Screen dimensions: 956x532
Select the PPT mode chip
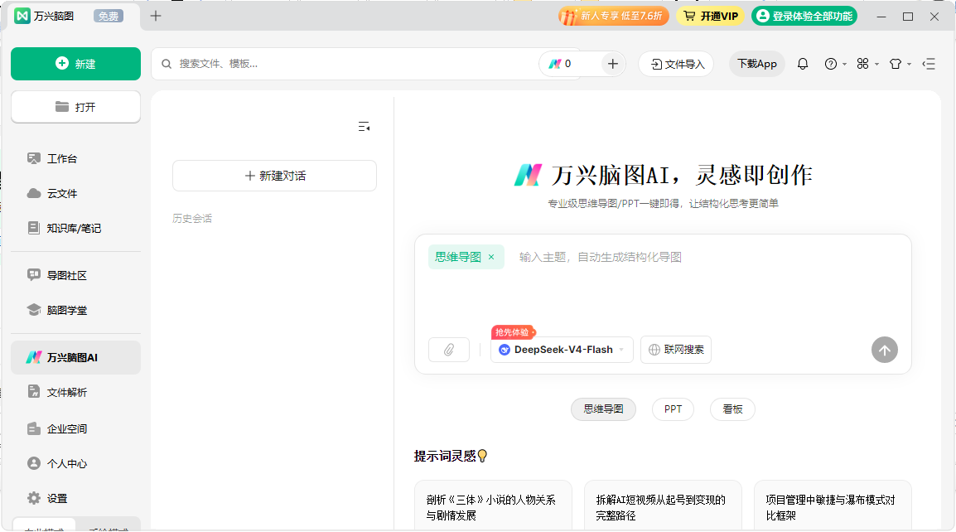point(673,409)
